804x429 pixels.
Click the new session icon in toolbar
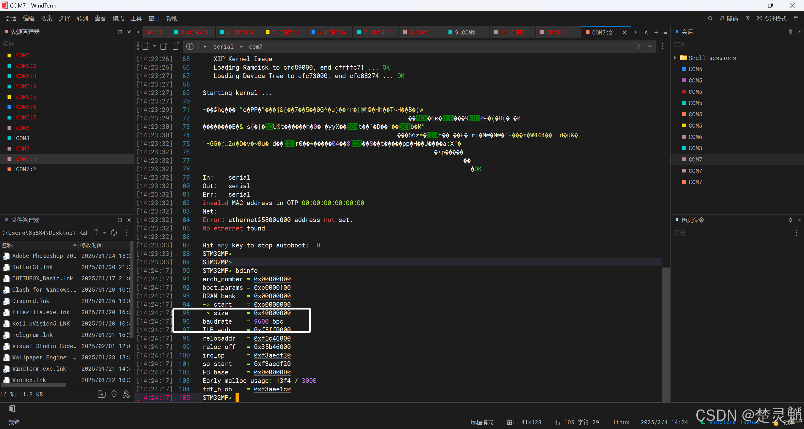145,46
